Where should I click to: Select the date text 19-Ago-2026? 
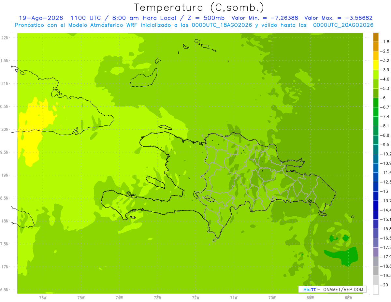41,18
